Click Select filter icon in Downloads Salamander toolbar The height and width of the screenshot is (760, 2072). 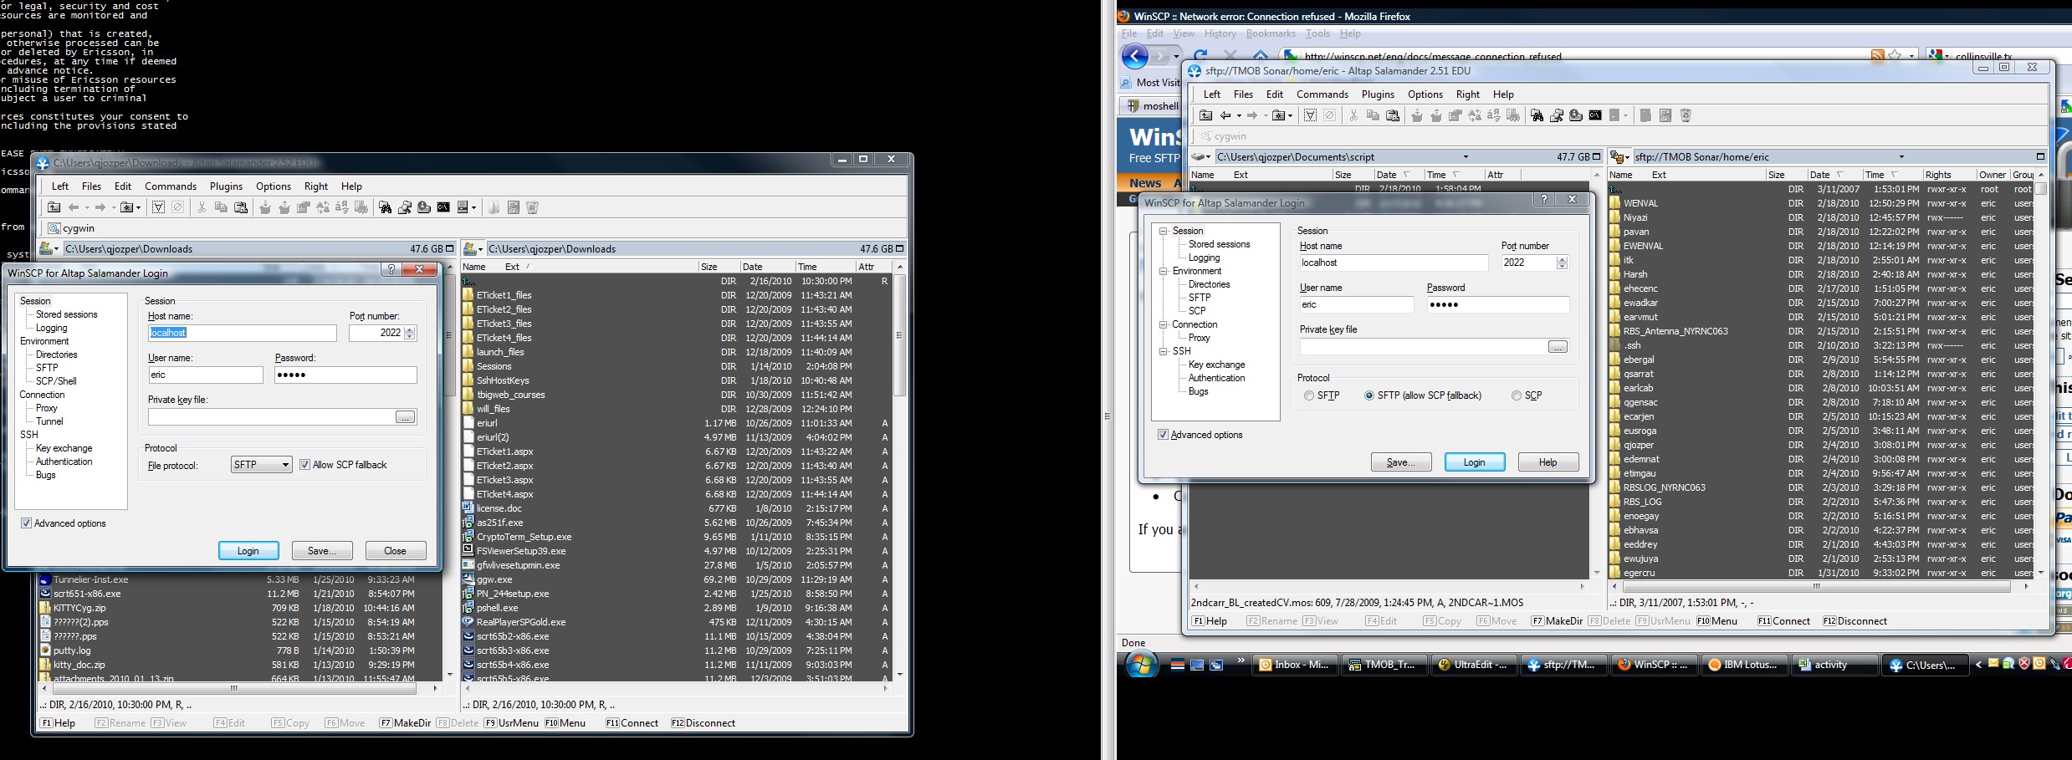158,207
